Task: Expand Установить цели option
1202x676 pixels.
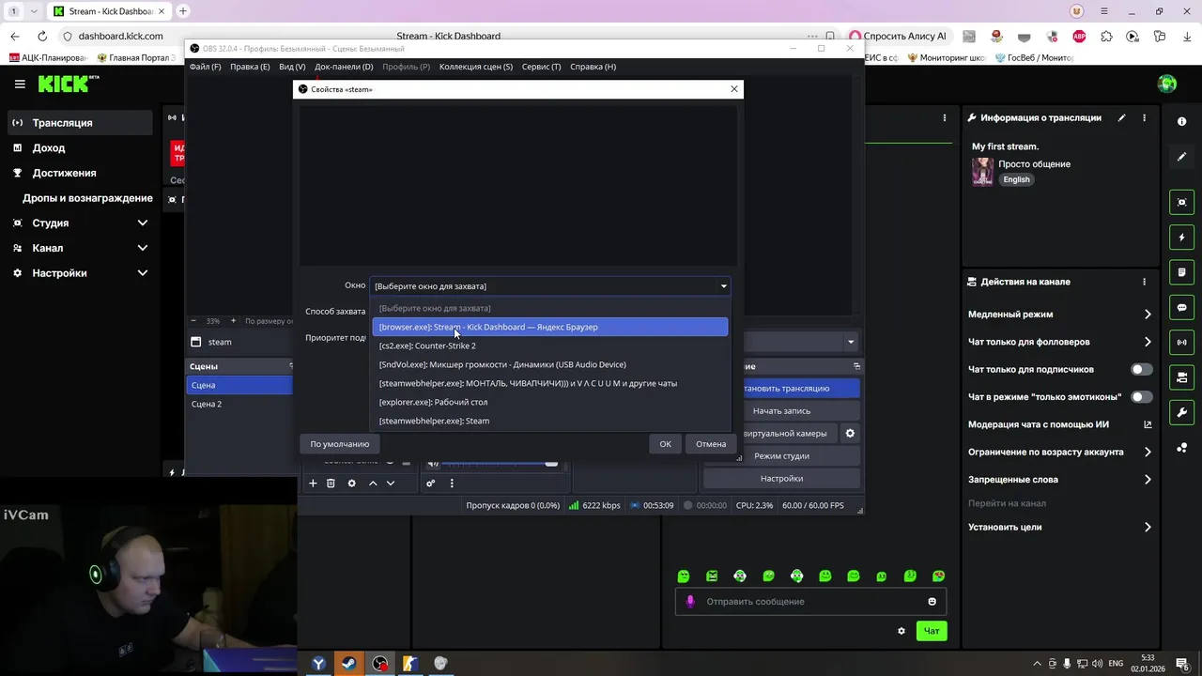Action: 1148,528
